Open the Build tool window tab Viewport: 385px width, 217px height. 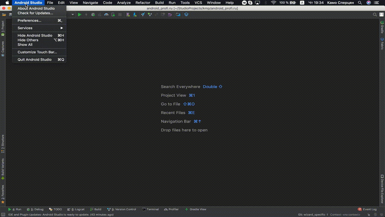click(x=96, y=209)
